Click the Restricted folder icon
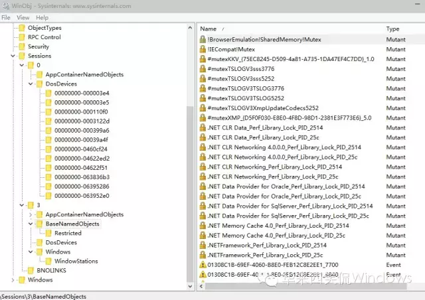The width and height of the screenshot is (425, 300). coord(48,233)
